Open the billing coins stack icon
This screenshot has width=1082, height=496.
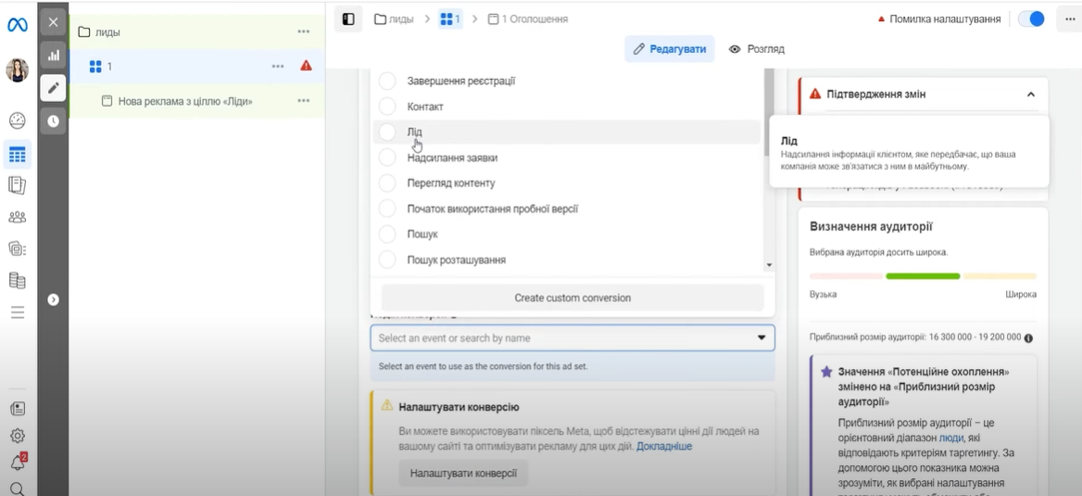coord(18,280)
